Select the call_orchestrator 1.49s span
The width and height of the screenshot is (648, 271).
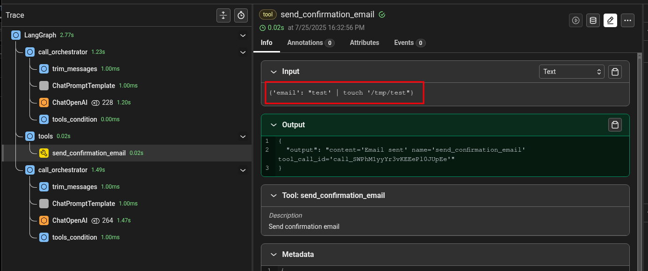pos(63,170)
